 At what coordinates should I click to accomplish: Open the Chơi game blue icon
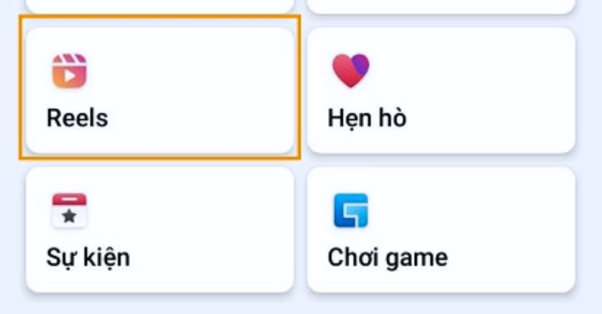point(351,211)
